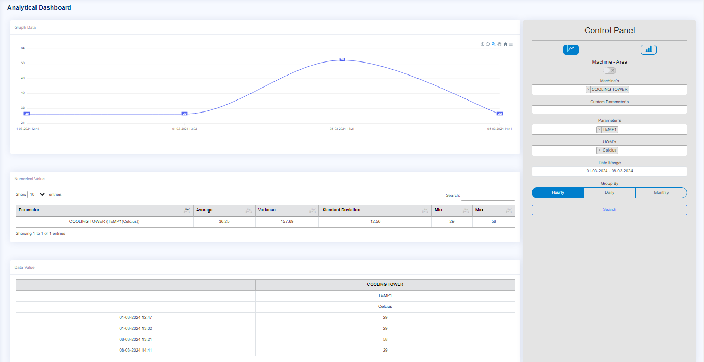Remove TEMP1 tag from Parameters
The height and width of the screenshot is (362, 704).
599,130
